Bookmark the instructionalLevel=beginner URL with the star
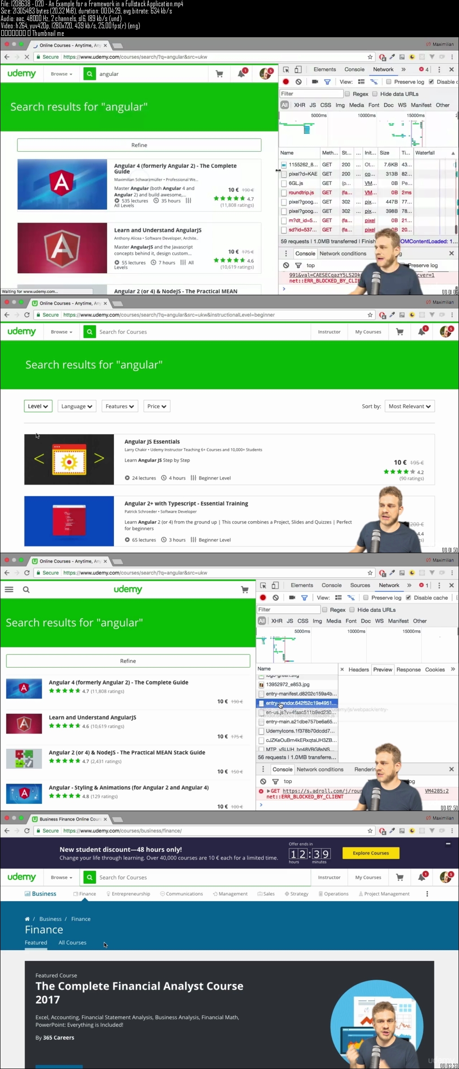This screenshot has height=1069, width=459. (x=370, y=315)
